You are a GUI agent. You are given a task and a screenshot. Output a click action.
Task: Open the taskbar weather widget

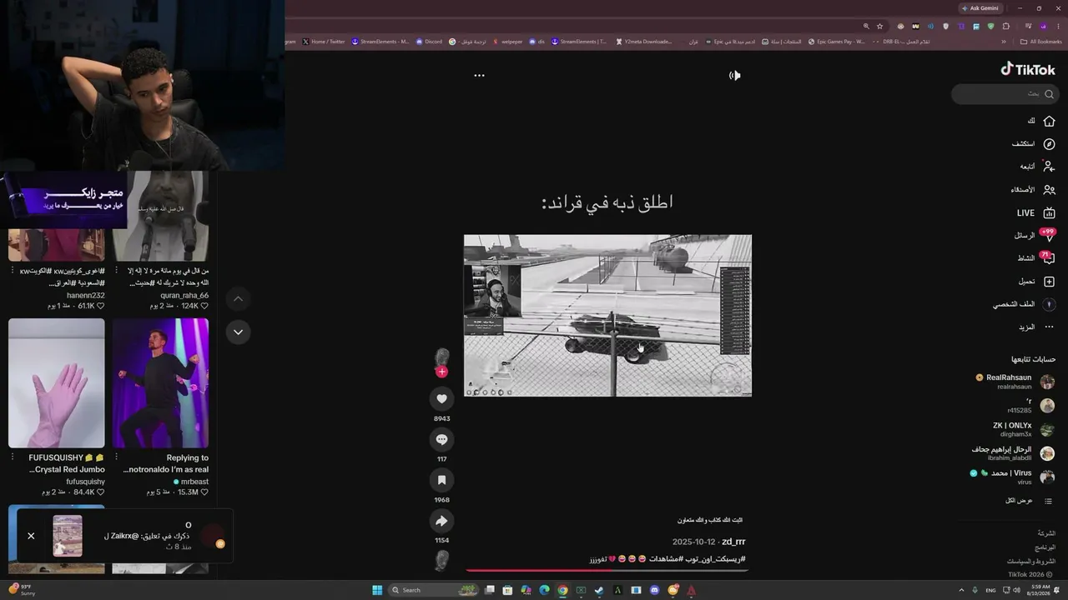click(x=20, y=590)
